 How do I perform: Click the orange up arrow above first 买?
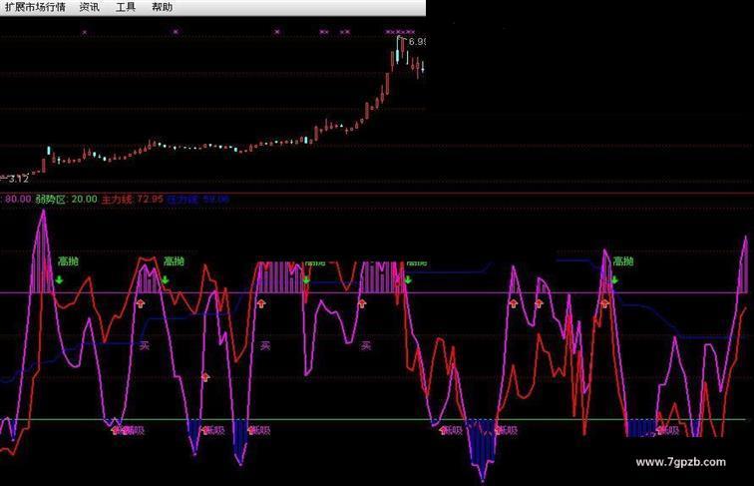point(140,303)
